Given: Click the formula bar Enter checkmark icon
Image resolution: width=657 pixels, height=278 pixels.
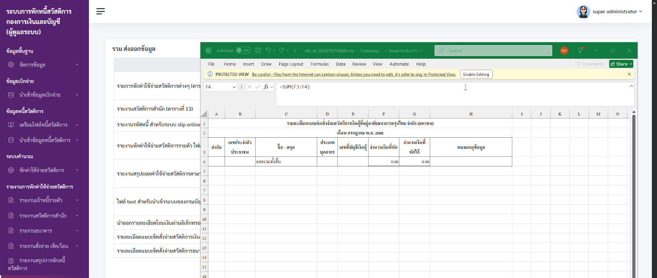Looking at the screenshot, I should [257, 87].
